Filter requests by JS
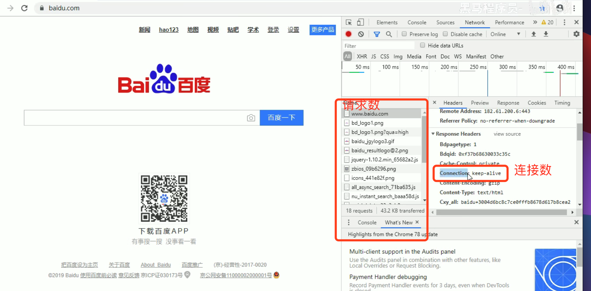This screenshot has height=291, width=591. tap(373, 56)
